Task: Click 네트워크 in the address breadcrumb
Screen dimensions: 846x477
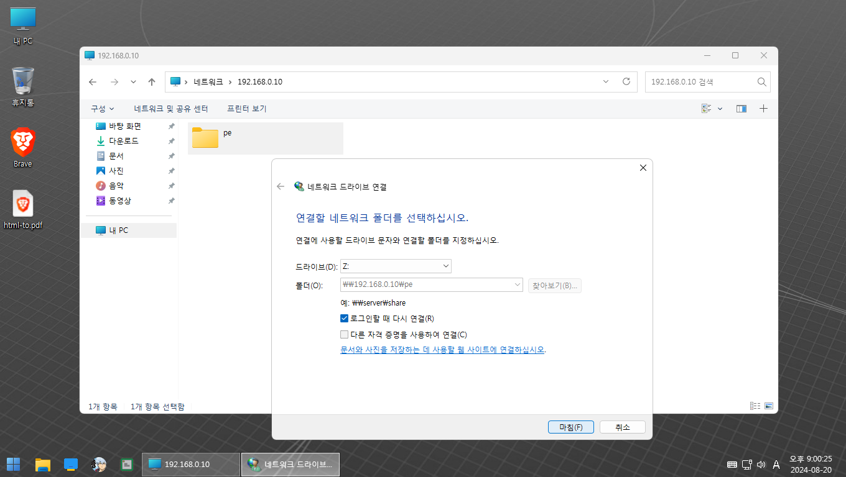Action: (208, 81)
